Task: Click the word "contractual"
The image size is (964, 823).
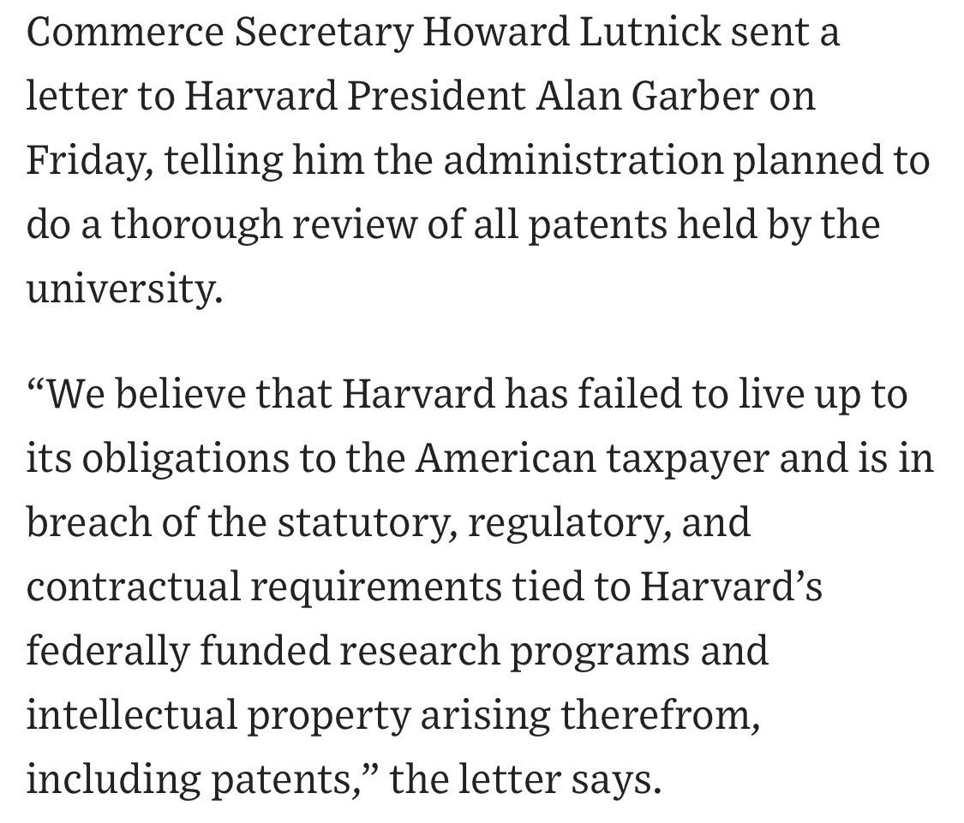Action: click(134, 585)
